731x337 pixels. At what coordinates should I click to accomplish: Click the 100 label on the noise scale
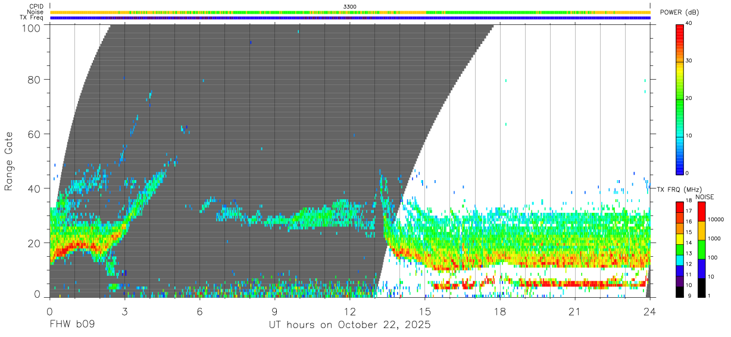coord(712,258)
